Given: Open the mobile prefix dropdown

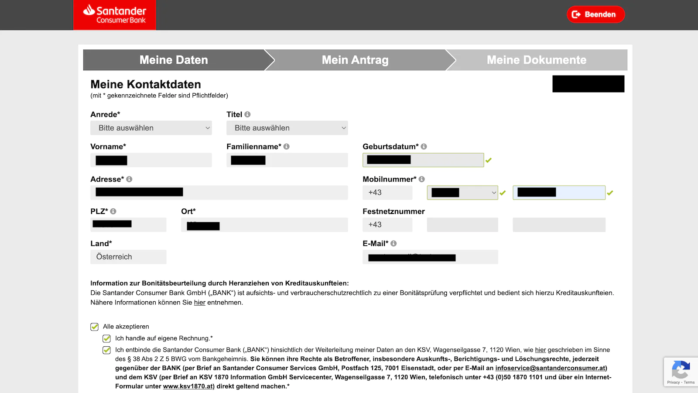Looking at the screenshot, I should [x=462, y=193].
